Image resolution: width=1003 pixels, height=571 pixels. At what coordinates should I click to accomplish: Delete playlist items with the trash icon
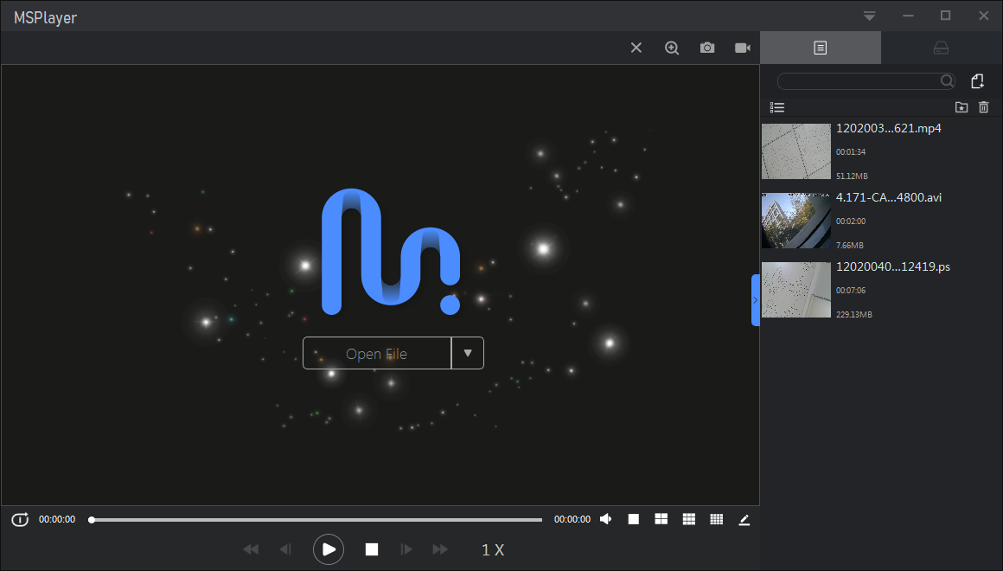tap(984, 107)
